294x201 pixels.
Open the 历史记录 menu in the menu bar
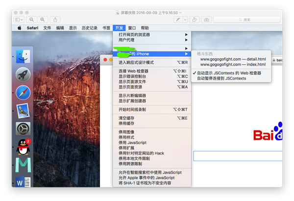click(89, 28)
